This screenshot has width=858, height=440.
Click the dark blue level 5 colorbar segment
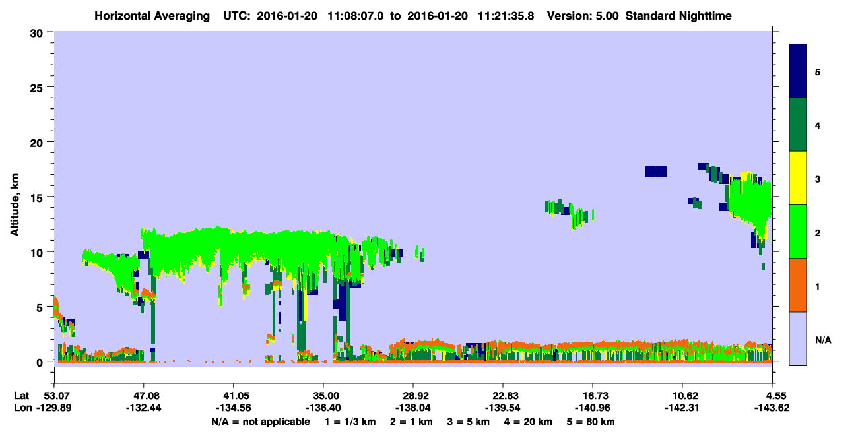click(798, 71)
